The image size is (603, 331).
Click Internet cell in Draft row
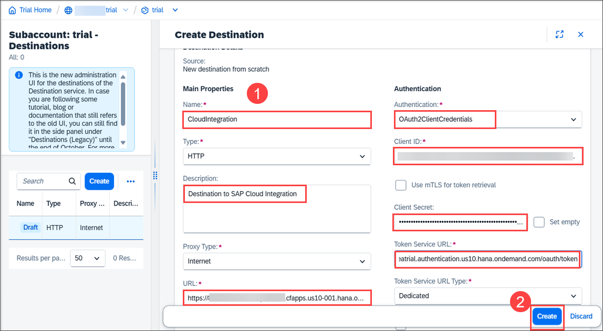click(91, 228)
